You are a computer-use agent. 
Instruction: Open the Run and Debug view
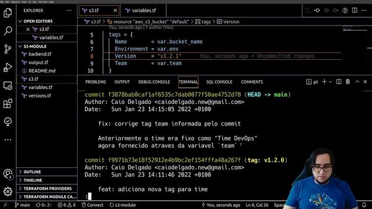(8, 67)
